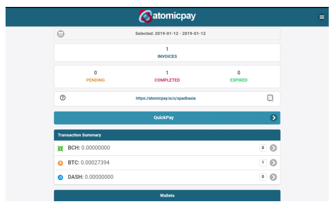Click the blue DASH coin icon
Screen dimensions: 332x204
[60, 178]
